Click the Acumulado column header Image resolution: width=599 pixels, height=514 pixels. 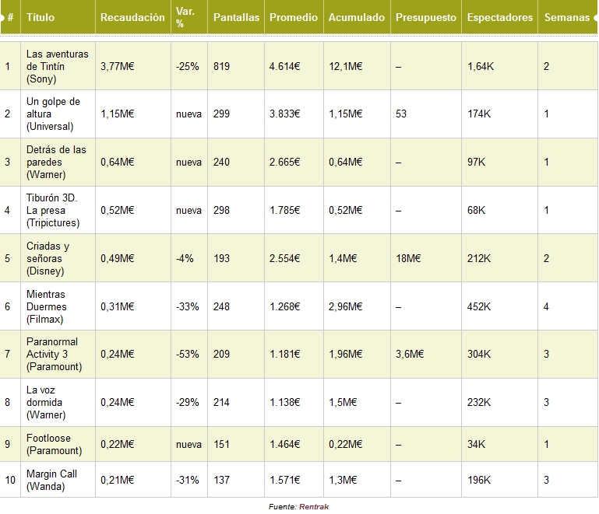357,17
